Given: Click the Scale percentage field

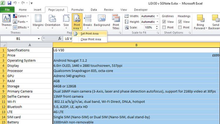Looking at the screenshot, I should pos(148,27).
